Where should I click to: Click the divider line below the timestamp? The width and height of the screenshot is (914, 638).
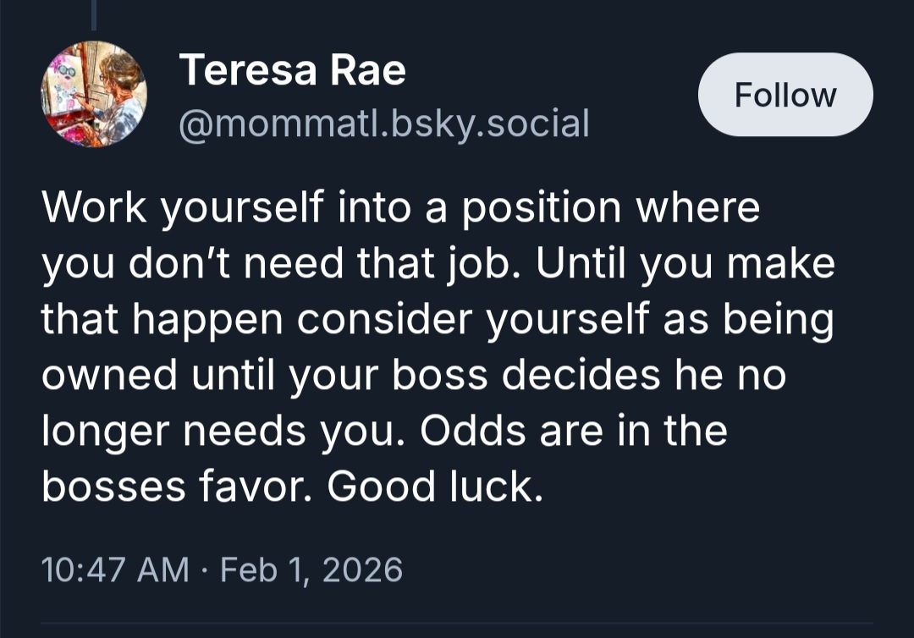coord(457,624)
